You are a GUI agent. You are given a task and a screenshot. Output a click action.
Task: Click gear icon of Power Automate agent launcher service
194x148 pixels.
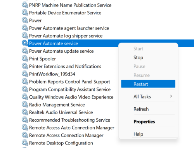click(25, 28)
